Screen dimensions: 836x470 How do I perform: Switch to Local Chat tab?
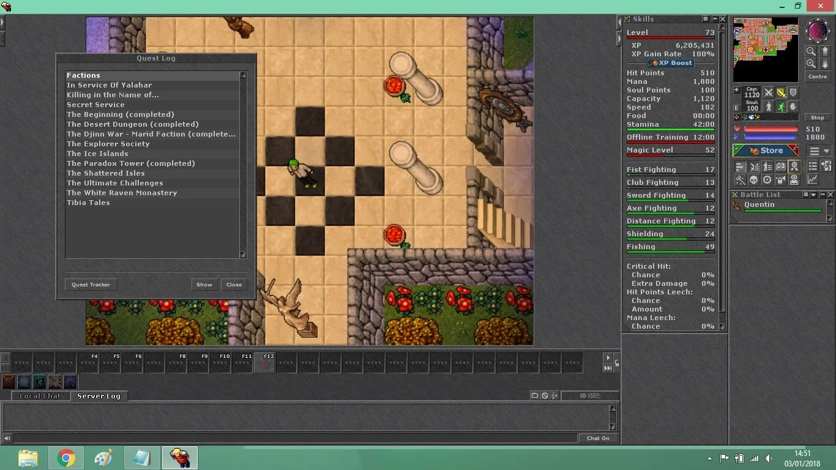[x=40, y=396]
